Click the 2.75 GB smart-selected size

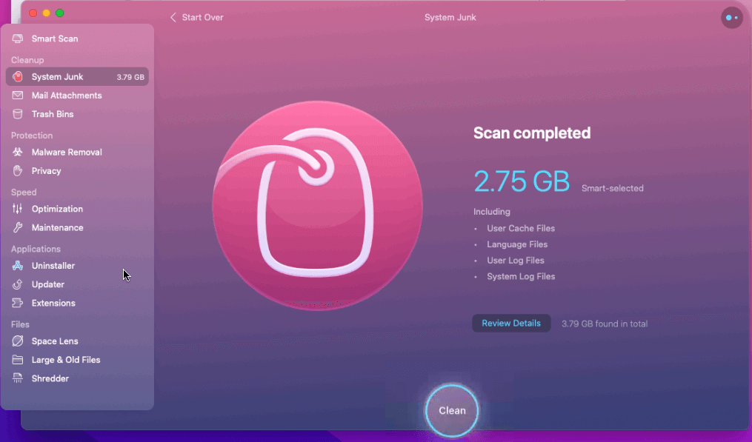tap(522, 181)
